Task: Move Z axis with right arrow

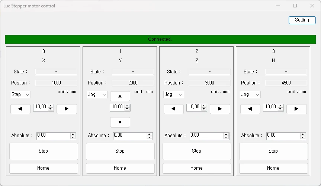Action: (x=220, y=109)
